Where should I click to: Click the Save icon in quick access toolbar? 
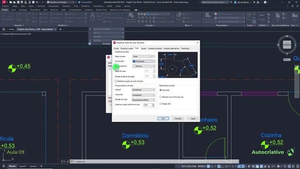click(18, 2)
